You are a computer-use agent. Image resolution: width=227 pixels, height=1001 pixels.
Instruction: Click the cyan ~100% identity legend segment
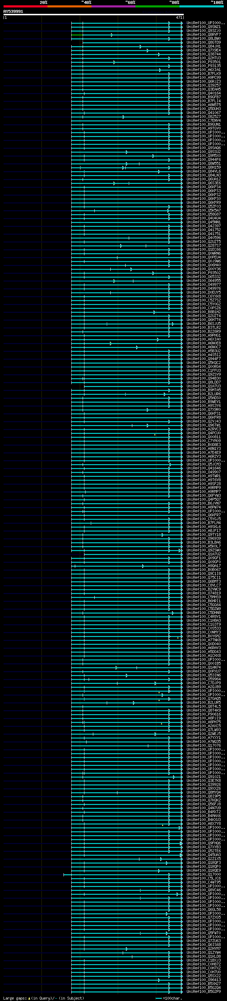(201, 6)
